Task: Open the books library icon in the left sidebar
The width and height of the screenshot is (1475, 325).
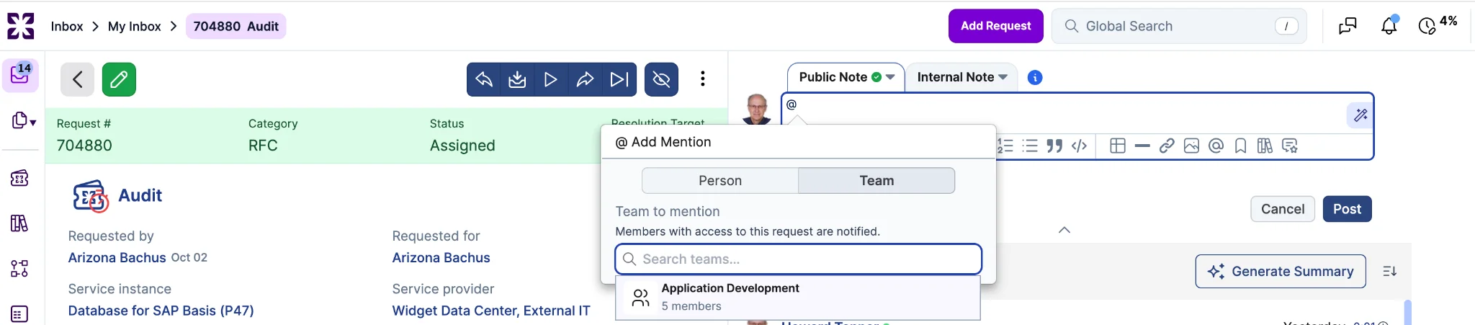Action: point(19,223)
